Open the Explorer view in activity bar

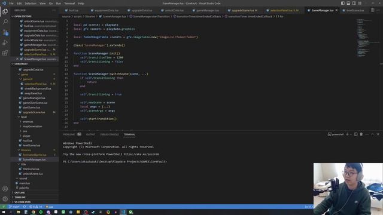point(5,11)
